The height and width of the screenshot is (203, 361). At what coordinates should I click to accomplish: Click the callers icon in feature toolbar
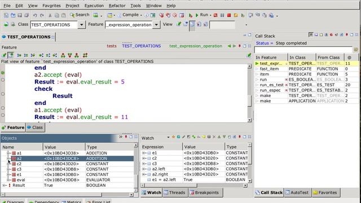click(19, 55)
